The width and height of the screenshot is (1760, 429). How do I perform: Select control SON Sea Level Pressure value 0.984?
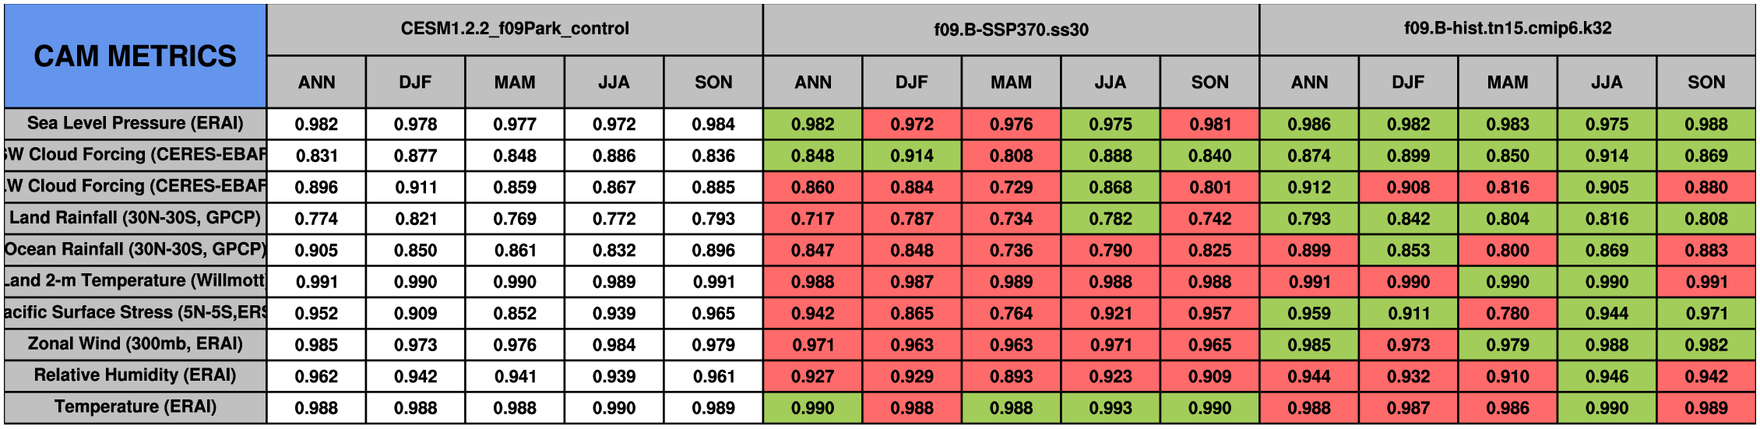coord(713,125)
